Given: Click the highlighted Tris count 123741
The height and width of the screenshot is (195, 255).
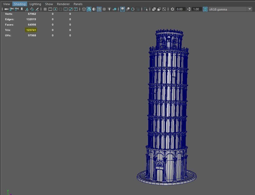Looking at the screenshot, I should point(31,30).
